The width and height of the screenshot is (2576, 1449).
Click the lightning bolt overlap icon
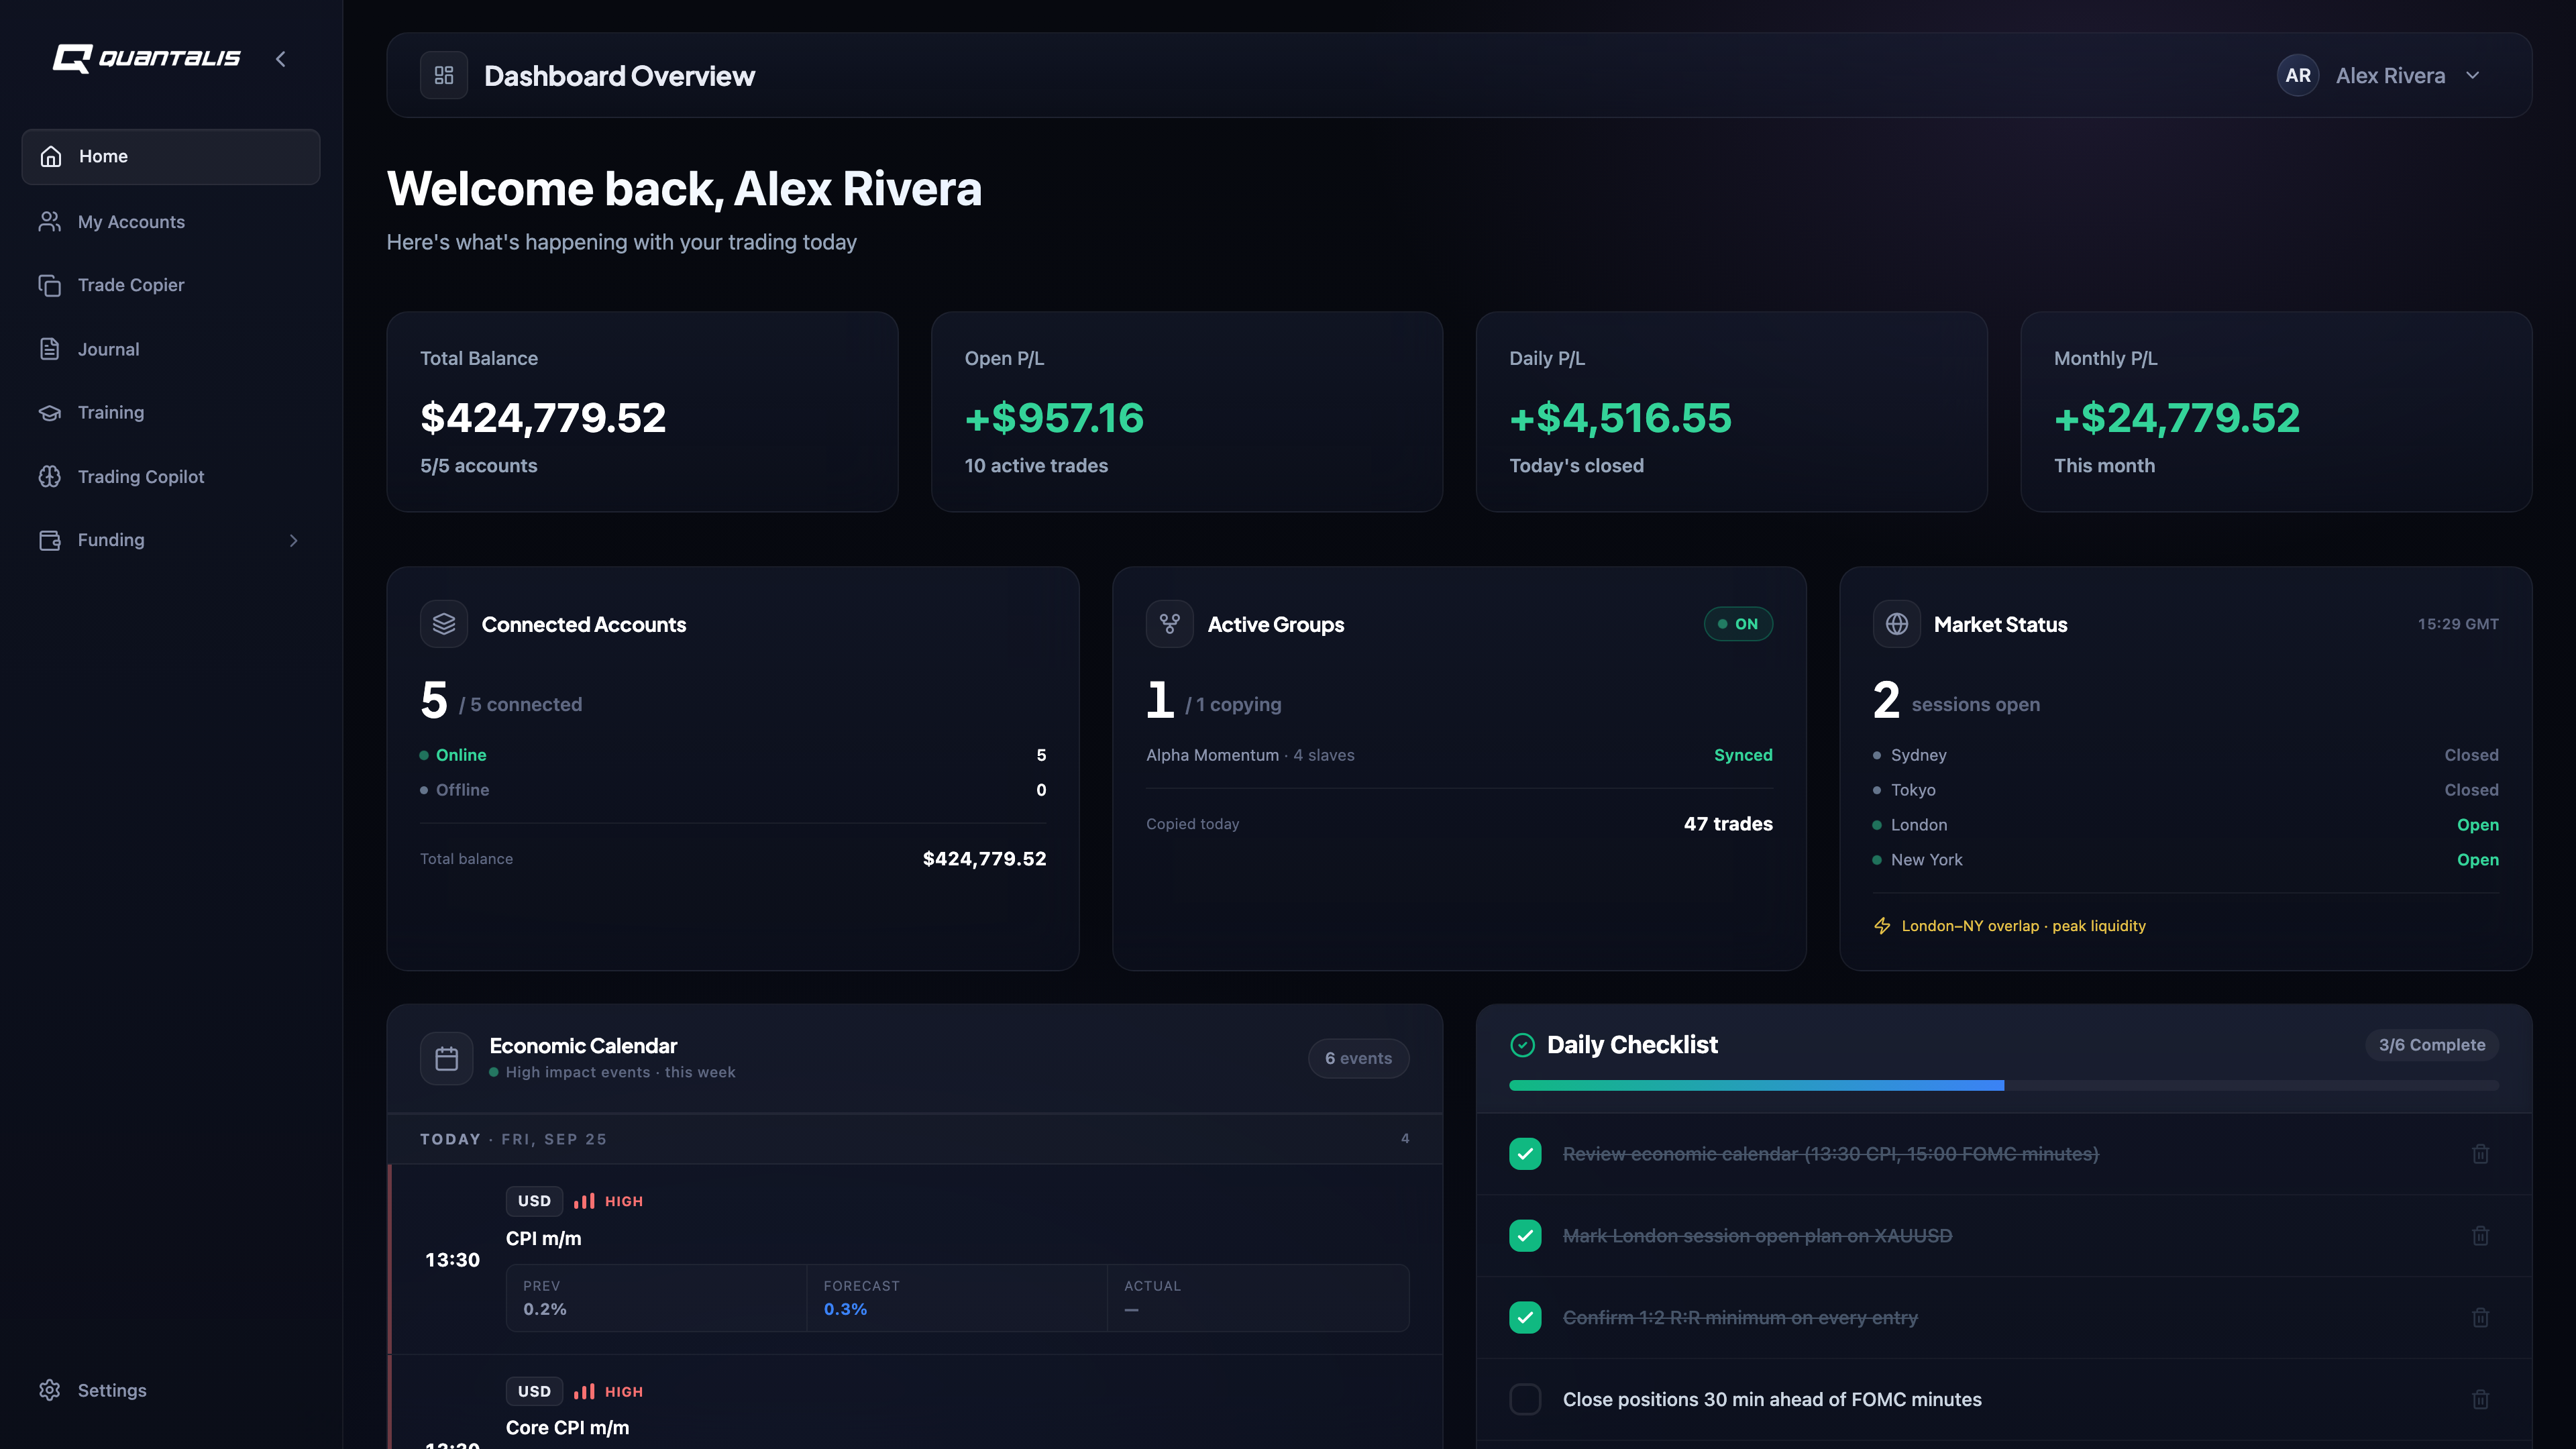1882,926
